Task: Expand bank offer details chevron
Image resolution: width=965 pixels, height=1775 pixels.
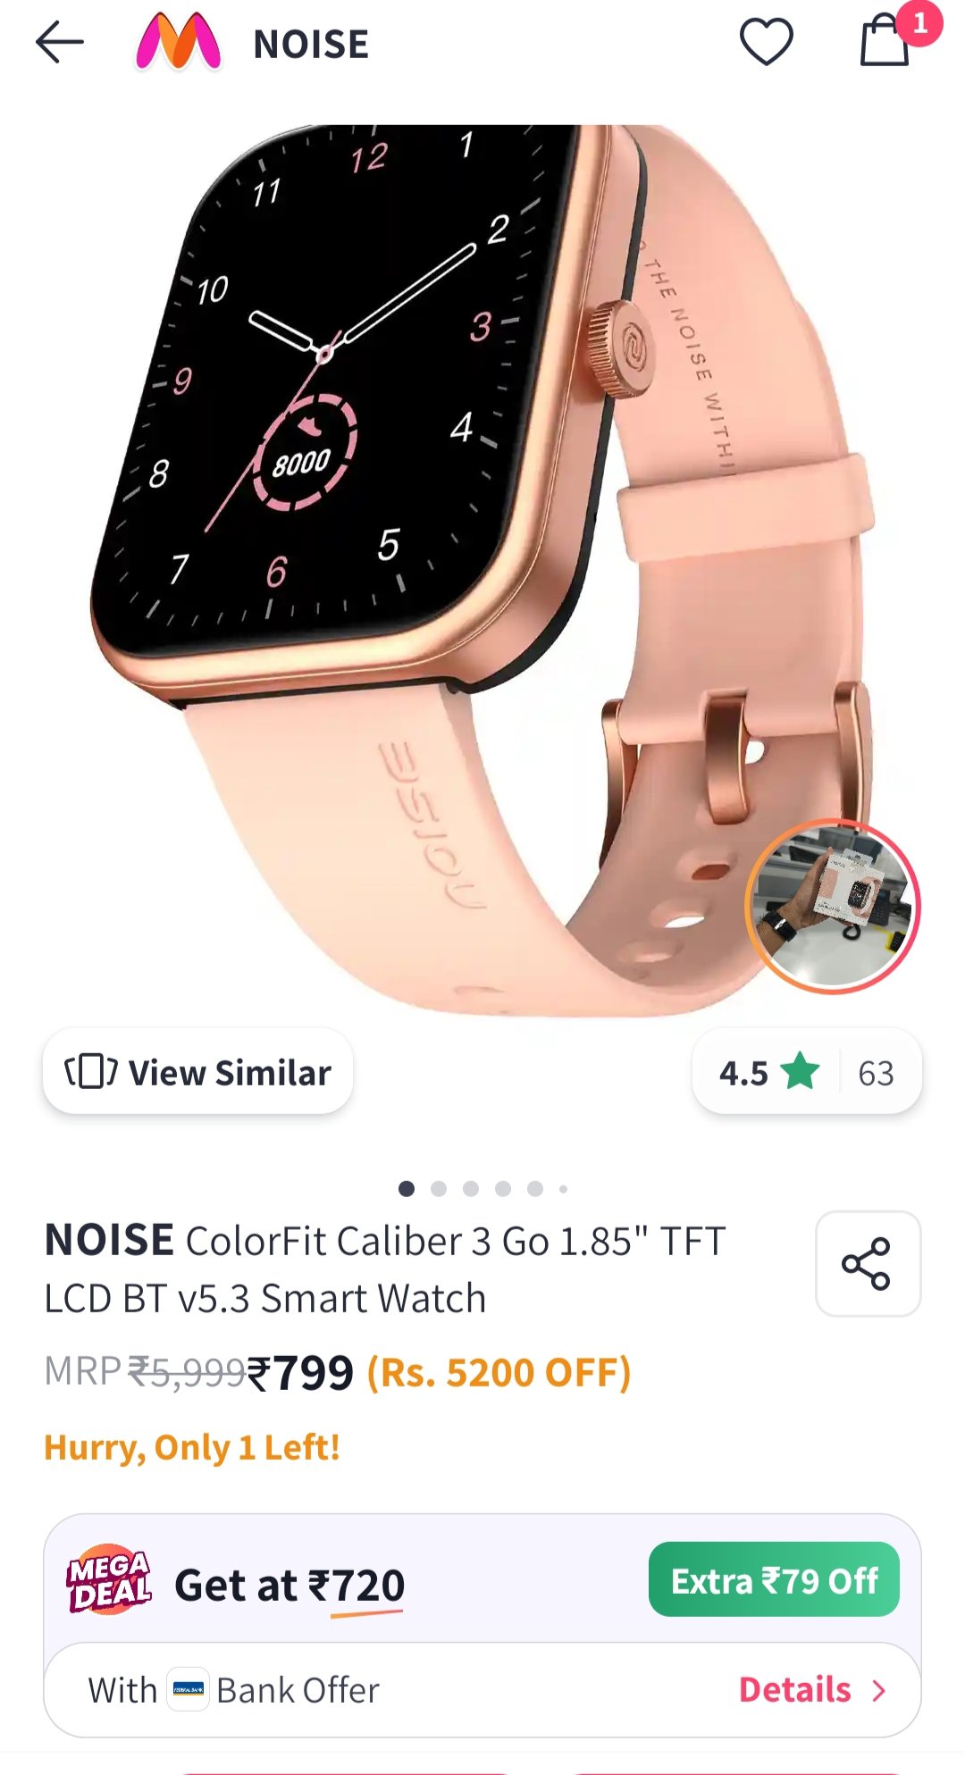Action: click(x=878, y=1690)
